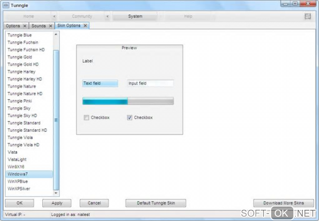319x221 pixels.
Task: Maximize the Tunngle window
Action: (x=295, y=4)
